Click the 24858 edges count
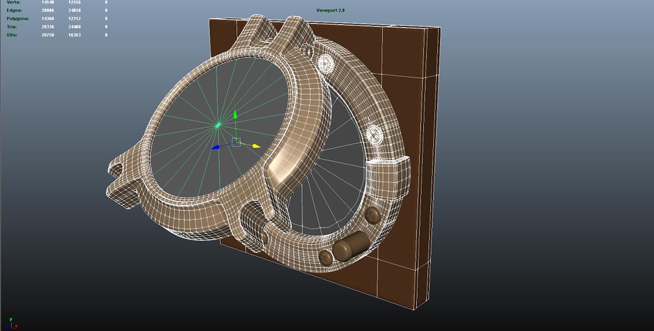Viewport: 654px width, 331px height. point(74,11)
